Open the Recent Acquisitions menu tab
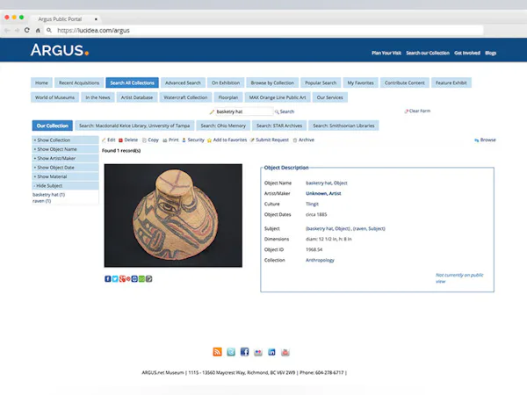Image resolution: width=527 pixels, height=395 pixels. point(79,83)
